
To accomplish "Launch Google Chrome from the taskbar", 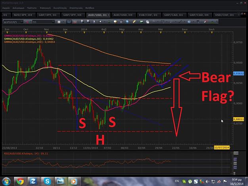I will click(20, 181).
